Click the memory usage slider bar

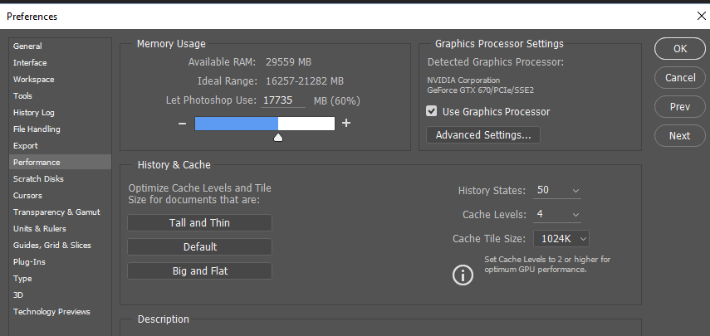click(264, 124)
